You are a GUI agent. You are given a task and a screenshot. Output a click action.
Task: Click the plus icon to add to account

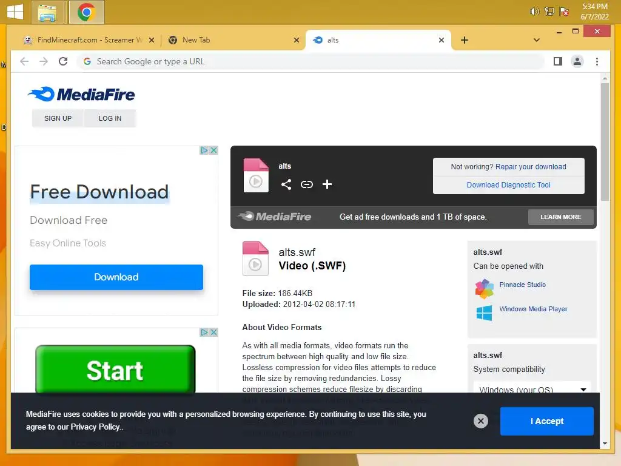(327, 184)
